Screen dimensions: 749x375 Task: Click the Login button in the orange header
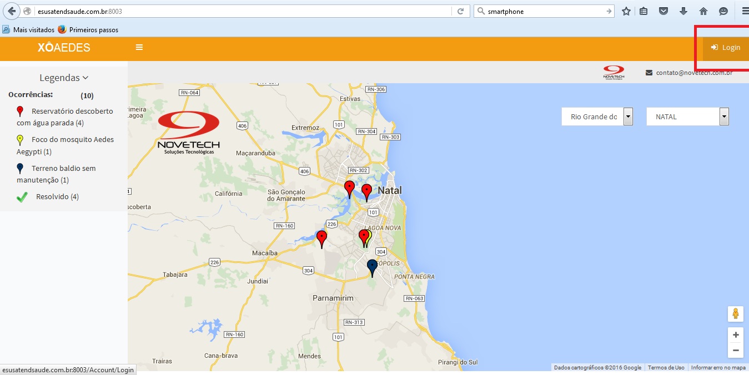coord(725,48)
